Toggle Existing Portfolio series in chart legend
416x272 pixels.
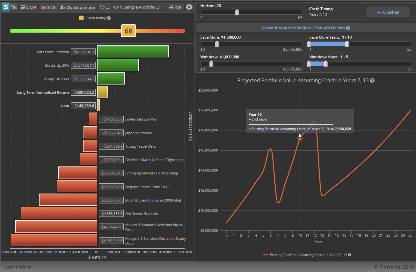pyautogui.click(x=308, y=255)
